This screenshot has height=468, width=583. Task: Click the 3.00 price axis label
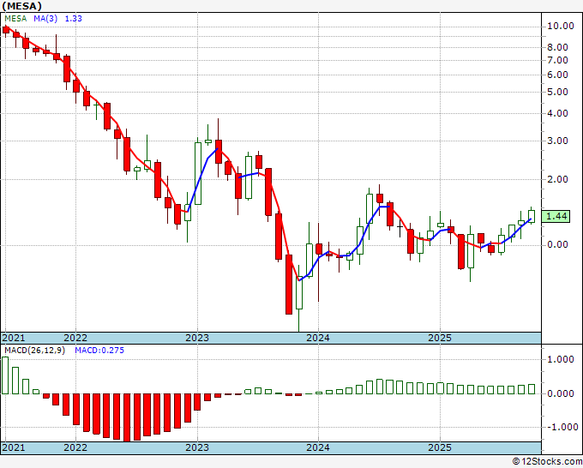pos(557,141)
